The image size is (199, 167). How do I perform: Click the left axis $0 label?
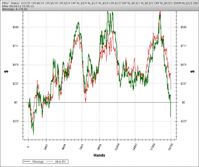tap(16, 102)
